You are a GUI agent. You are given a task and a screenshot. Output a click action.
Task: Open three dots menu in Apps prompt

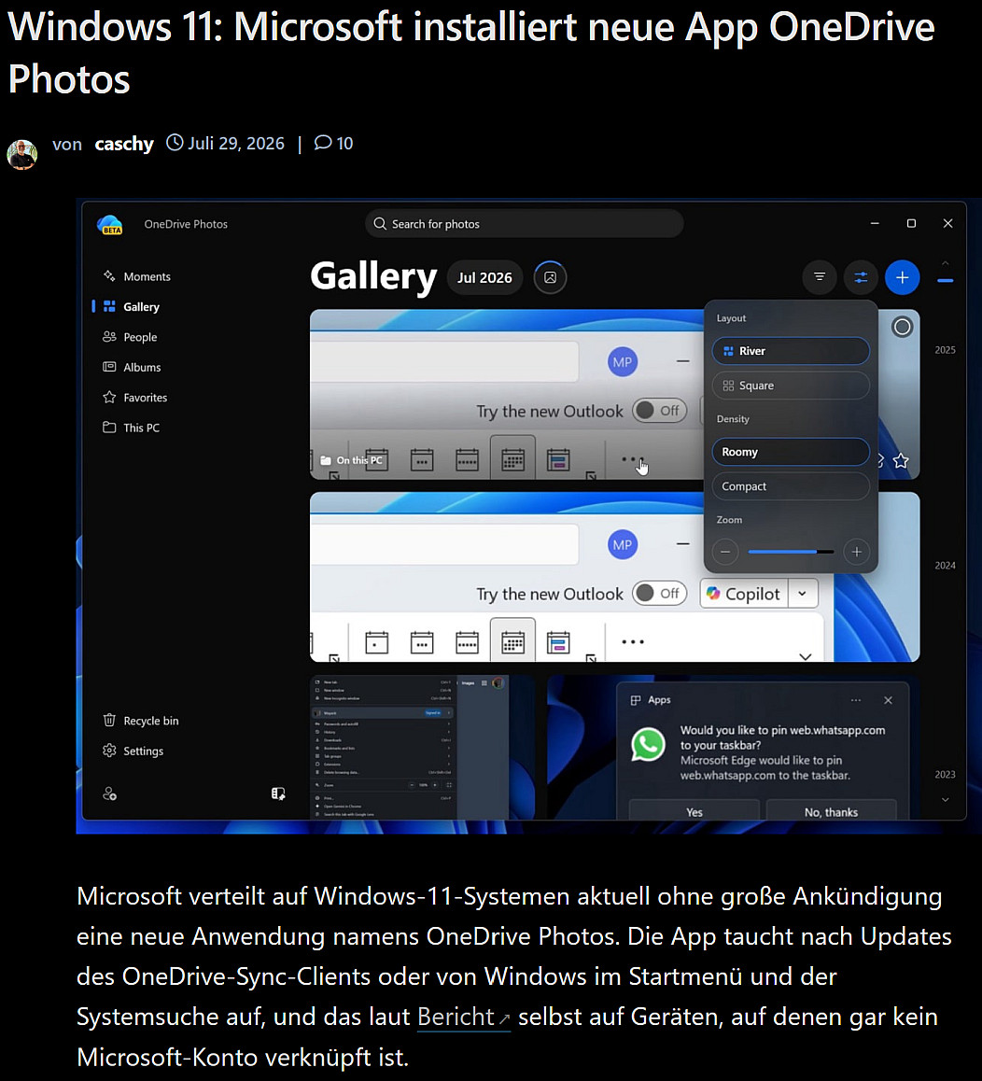click(856, 700)
